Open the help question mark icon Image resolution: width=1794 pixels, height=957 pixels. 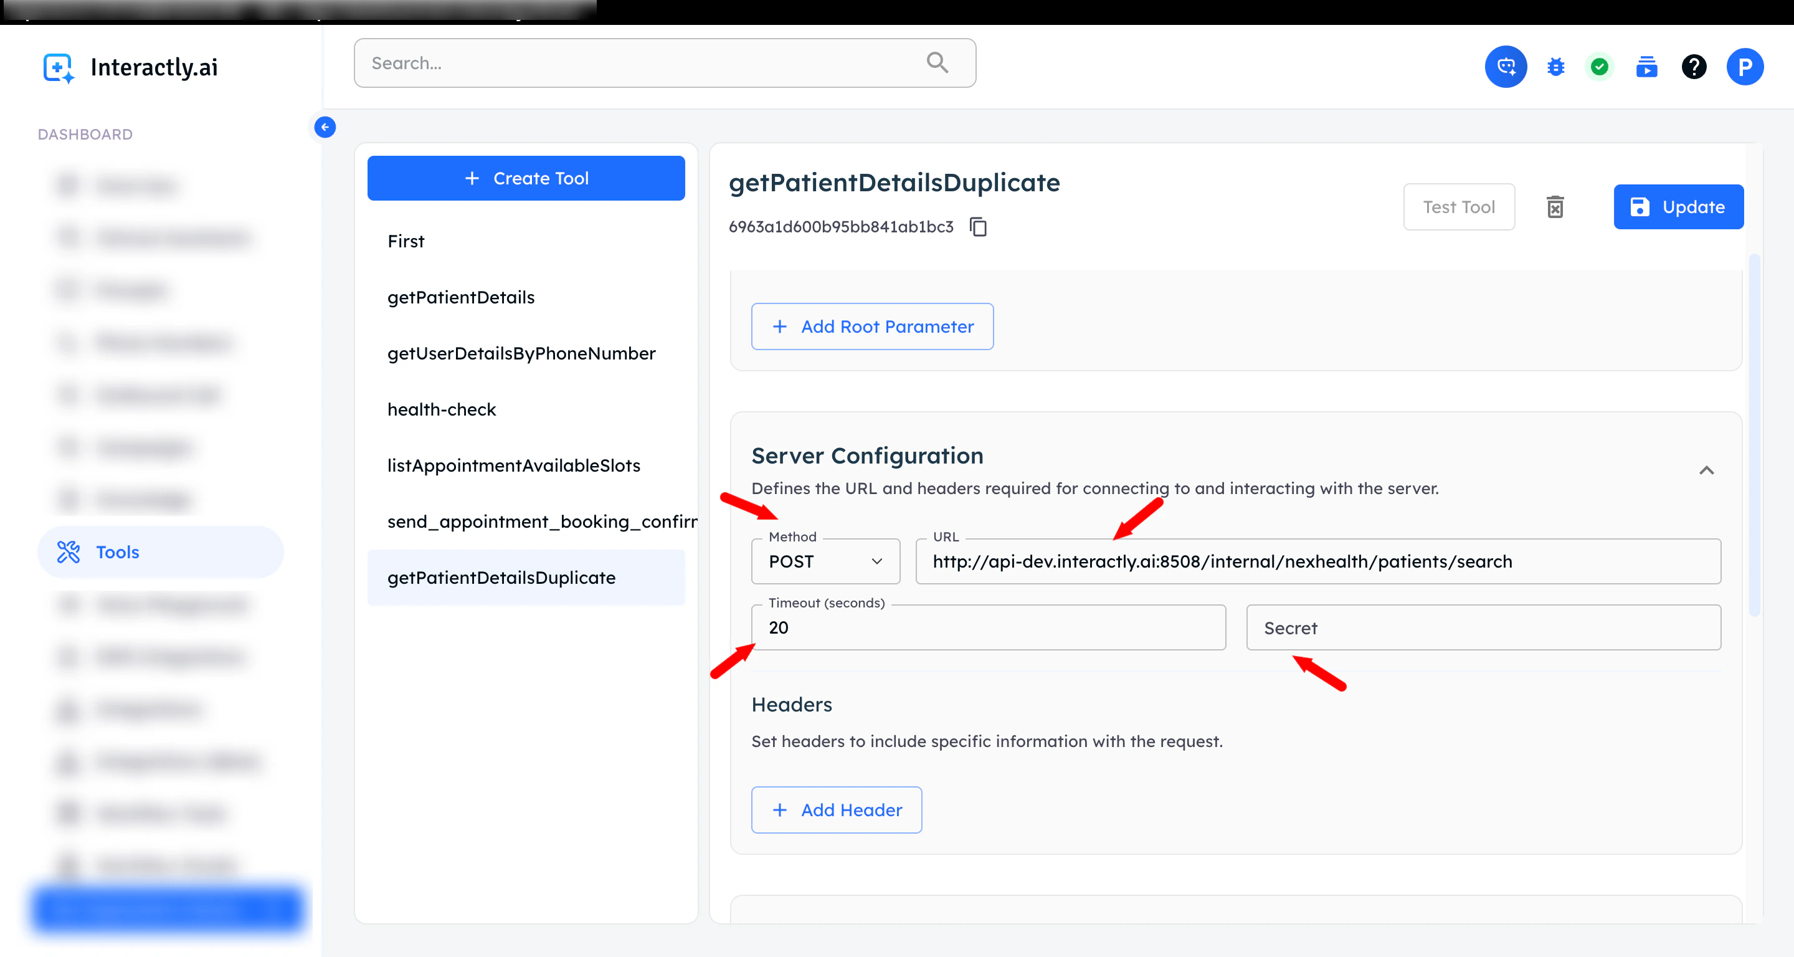point(1694,67)
